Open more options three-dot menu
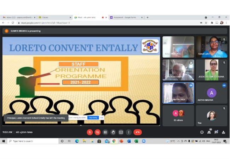The height and width of the screenshot is (159, 230). 129,132
